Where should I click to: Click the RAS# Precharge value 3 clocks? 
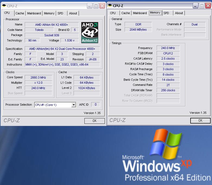tap(168, 69)
